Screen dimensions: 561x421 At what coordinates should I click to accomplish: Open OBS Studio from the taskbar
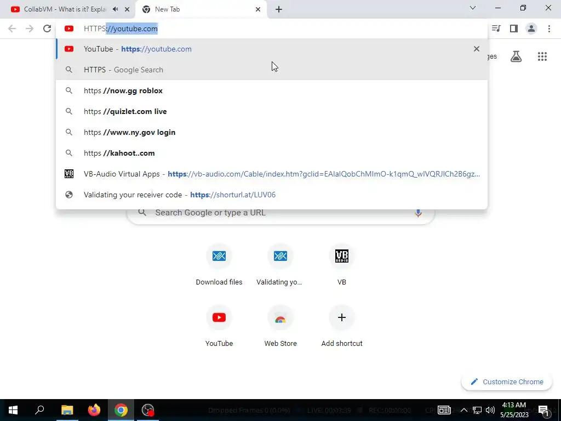click(148, 410)
